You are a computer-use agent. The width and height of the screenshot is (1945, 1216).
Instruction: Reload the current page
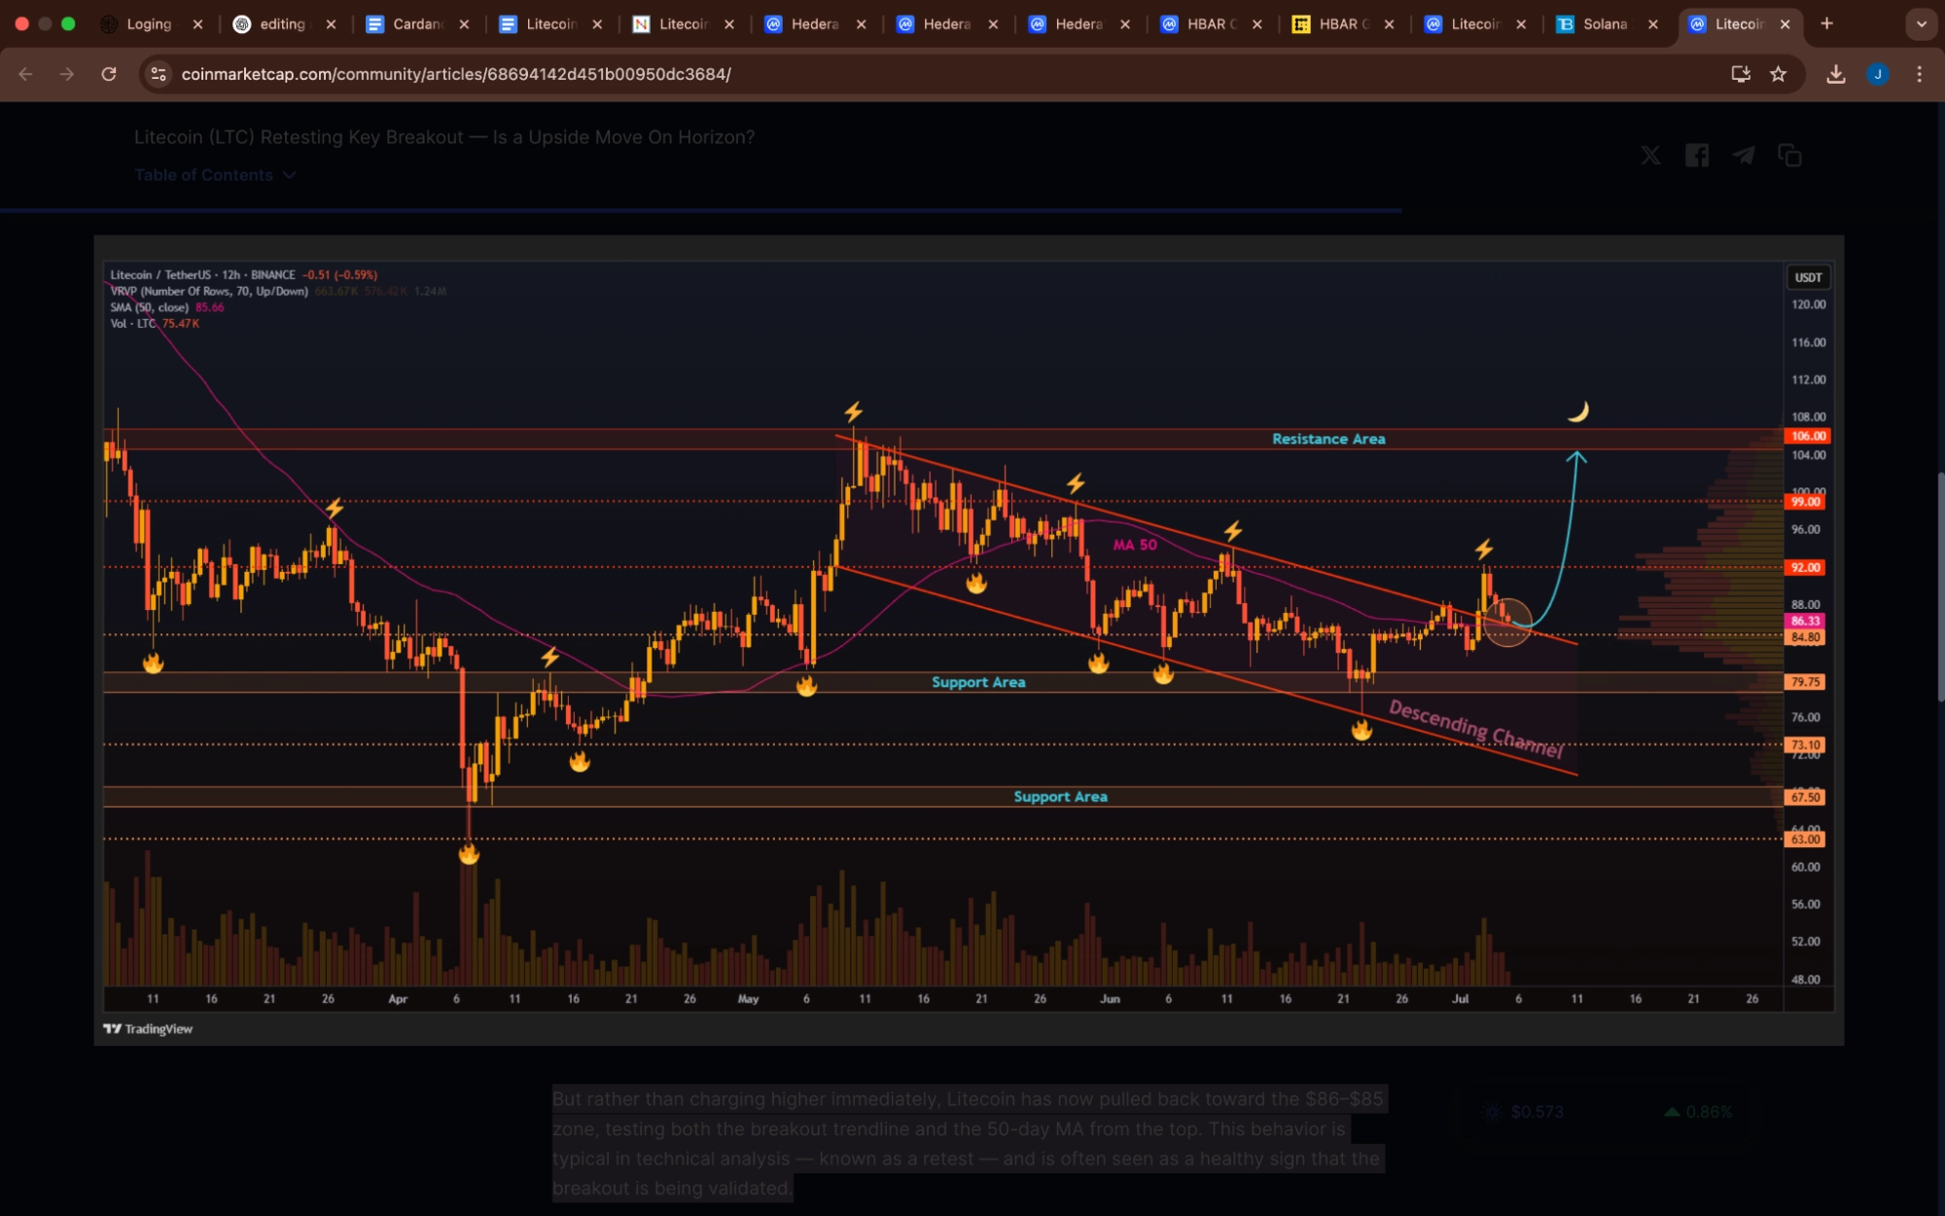click(x=109, y=74)
